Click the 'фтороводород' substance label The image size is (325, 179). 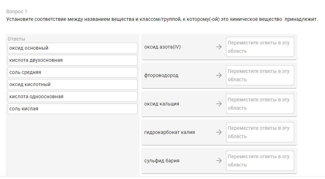[161, 75]
